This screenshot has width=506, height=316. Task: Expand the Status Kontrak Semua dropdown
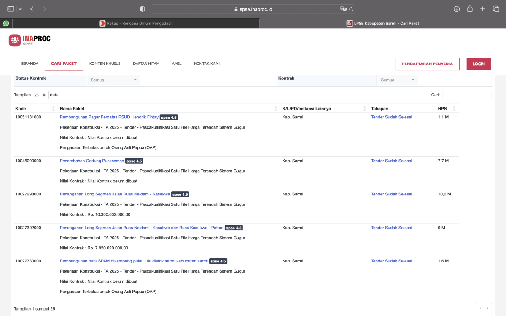tap(113, 80)
